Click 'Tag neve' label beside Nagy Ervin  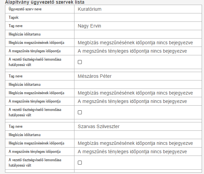(16, 26)
